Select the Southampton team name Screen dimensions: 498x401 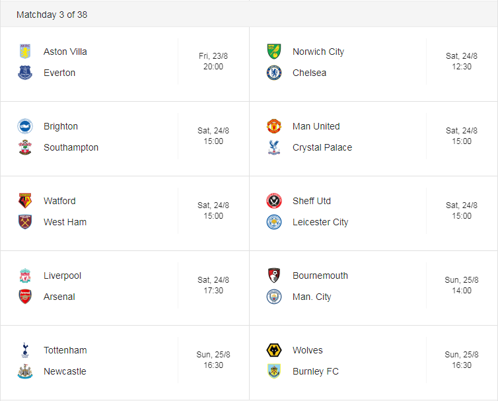pyautogui.click(x=71, y=147)
